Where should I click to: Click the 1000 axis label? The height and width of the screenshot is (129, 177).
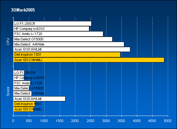click(44, 121)
